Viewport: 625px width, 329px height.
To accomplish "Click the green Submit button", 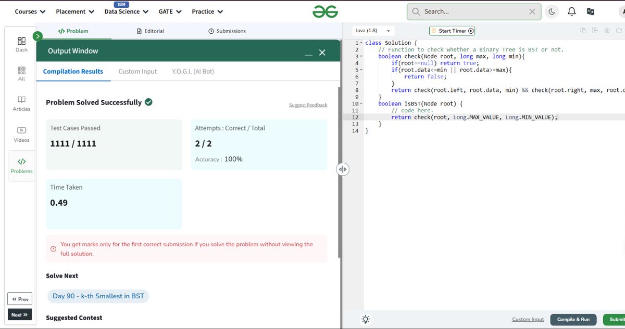I will [615, 319].
